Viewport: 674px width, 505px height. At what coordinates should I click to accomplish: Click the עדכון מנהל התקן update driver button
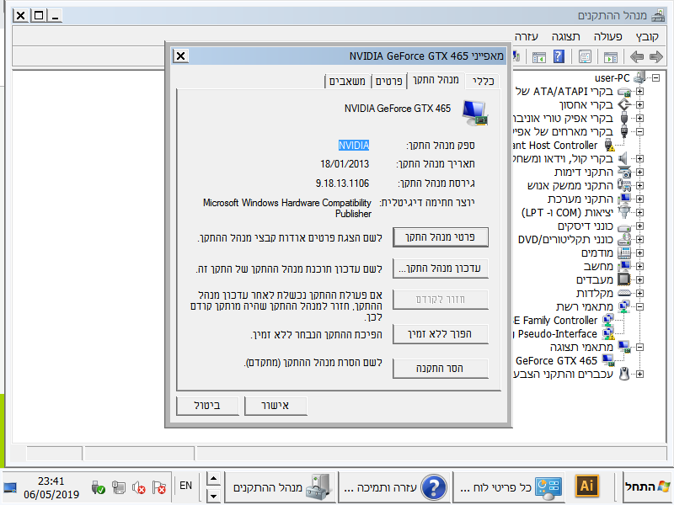click(x=440, y=268)
